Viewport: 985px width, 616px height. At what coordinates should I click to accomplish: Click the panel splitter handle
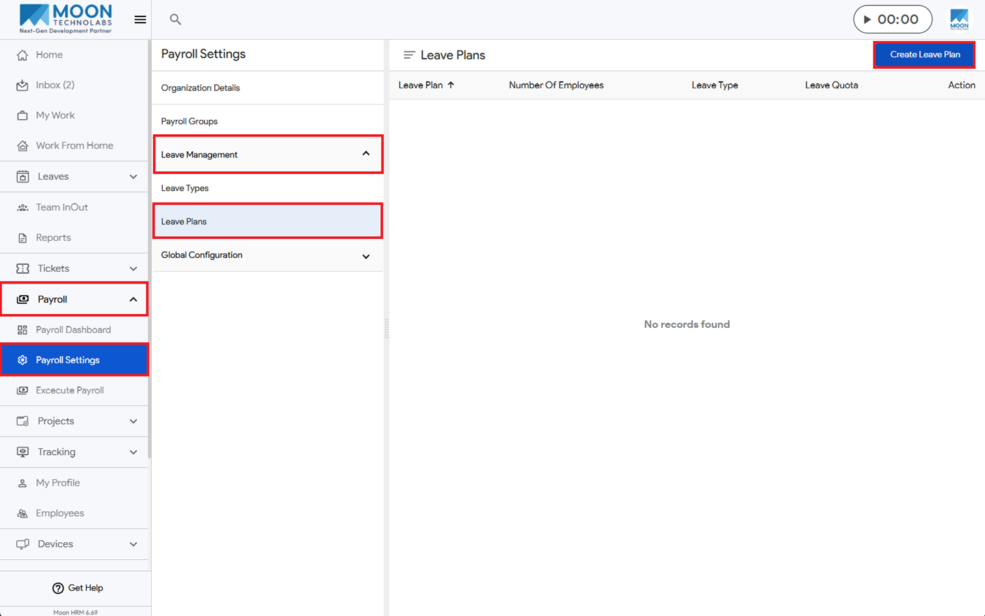(x=386, y=329)
